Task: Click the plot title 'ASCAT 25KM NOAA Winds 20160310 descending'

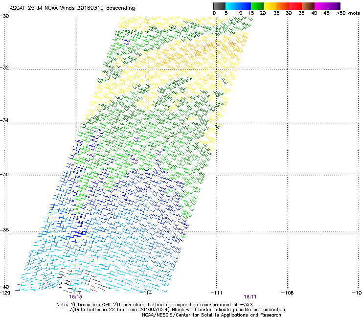Action: coord(72,8)
